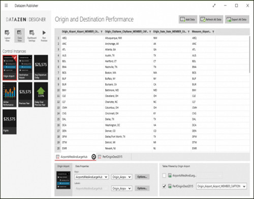Select the Data View icon
Image resolution: width=254 pixels, height=199 pixels.
(x=19, y=36)
